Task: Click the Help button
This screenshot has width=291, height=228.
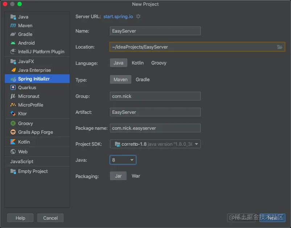Action: (20, 218)
